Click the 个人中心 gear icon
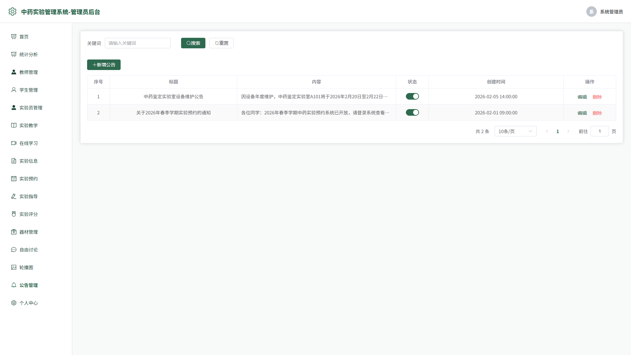This screenshot has width=631, height=355. click(x=14, y=303)
